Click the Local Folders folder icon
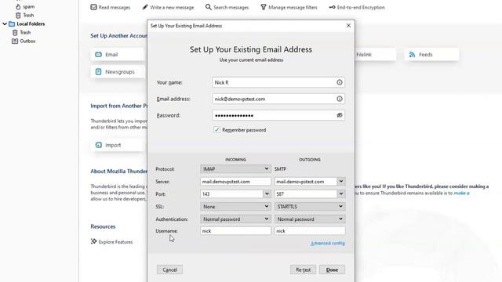Screen dimensions: 502x282 [12, 24]
